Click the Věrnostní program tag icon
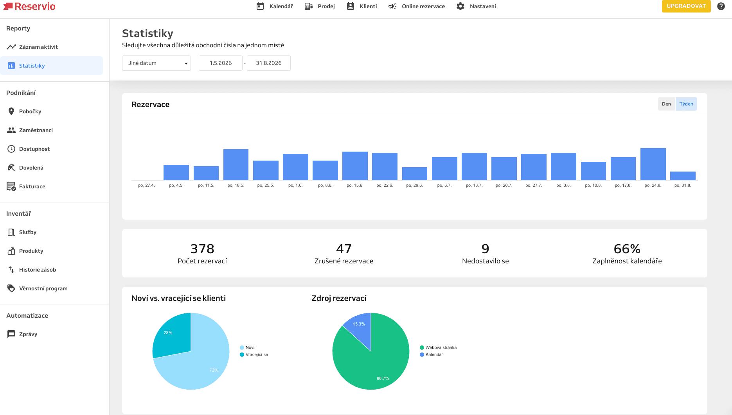732x415 pixels. click(11, 288)
